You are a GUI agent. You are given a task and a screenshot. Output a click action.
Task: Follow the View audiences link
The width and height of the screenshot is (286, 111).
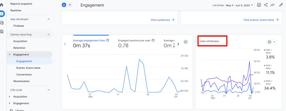tap(163, 20)
